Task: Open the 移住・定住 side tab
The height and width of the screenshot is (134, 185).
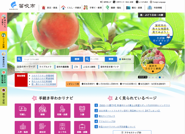Action: pyautogui.click(x=3, y=96)
